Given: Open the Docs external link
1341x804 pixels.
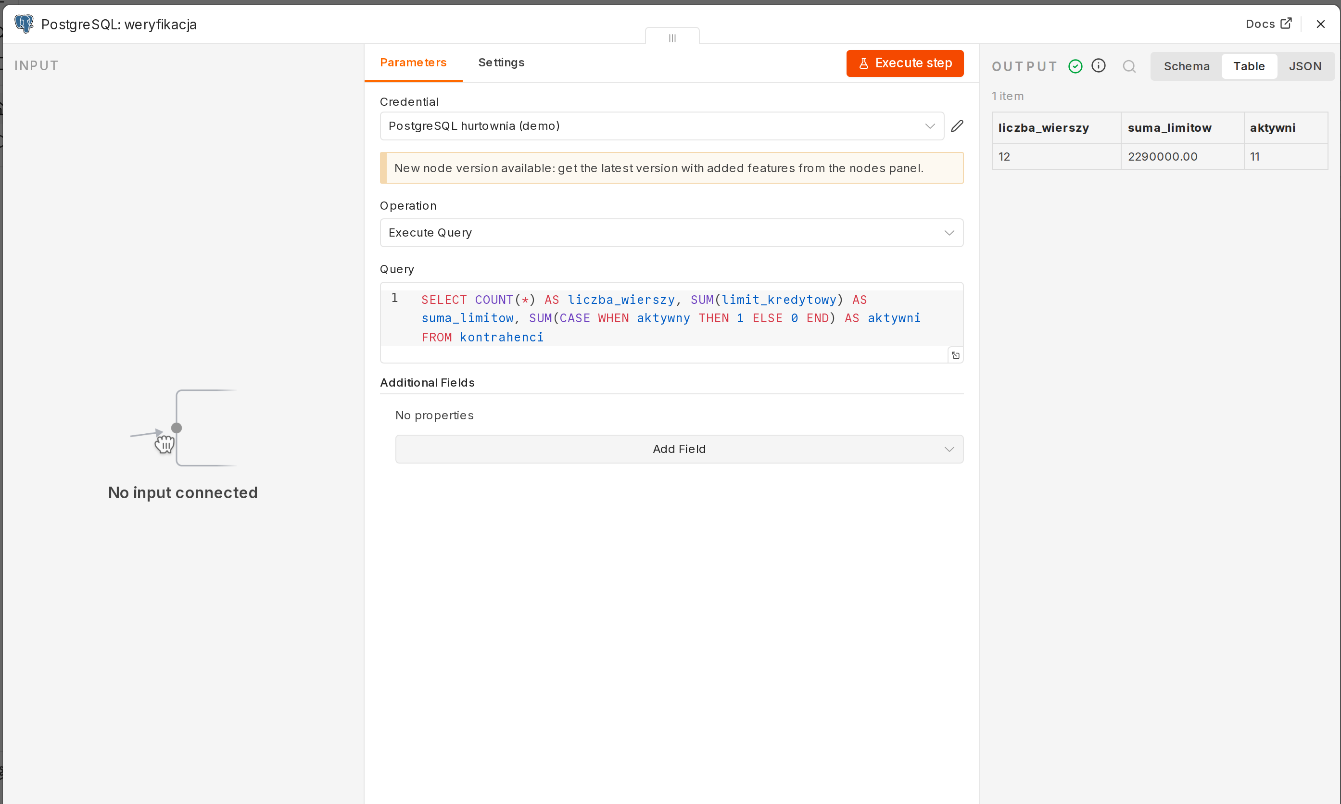Looking at the screenshot, I should click(1268, 24).
